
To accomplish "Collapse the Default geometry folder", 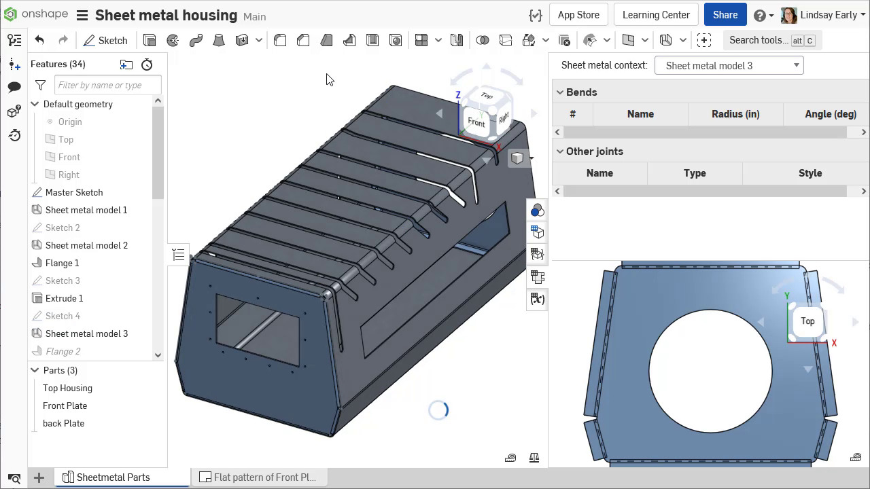I will [x=35, y=104].
